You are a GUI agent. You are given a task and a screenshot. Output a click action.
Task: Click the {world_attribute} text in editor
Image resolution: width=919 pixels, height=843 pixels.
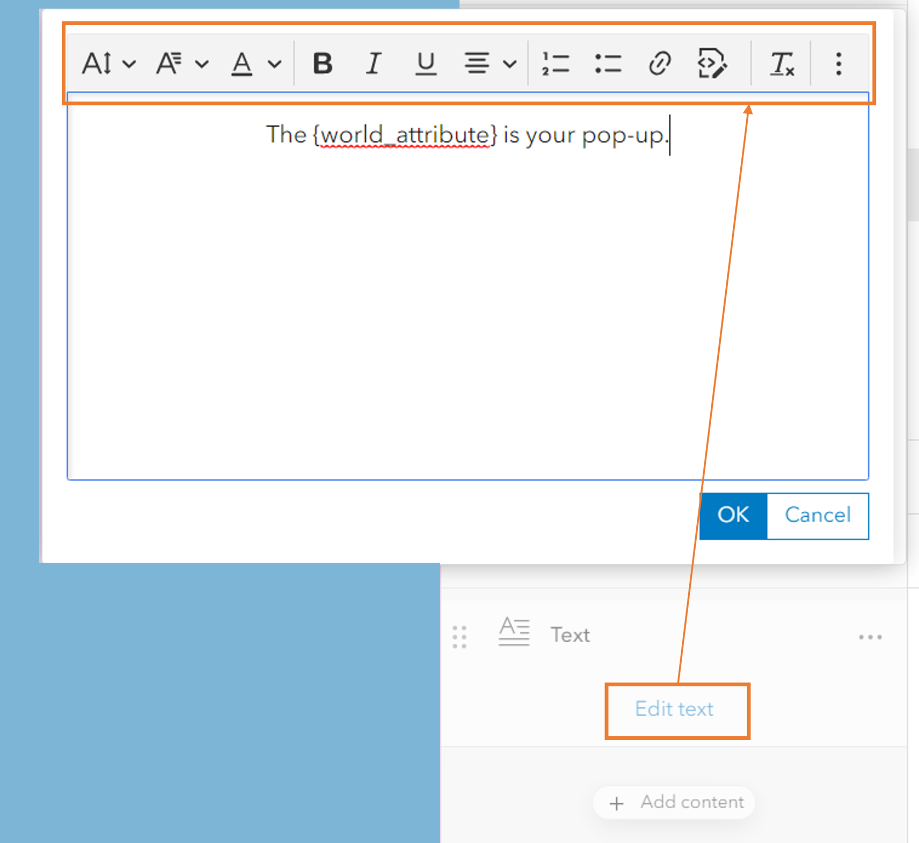coord(405,135)
